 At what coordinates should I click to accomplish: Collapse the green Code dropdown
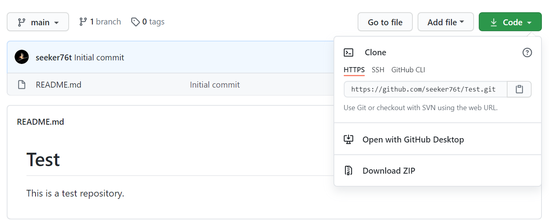[510, 22]
